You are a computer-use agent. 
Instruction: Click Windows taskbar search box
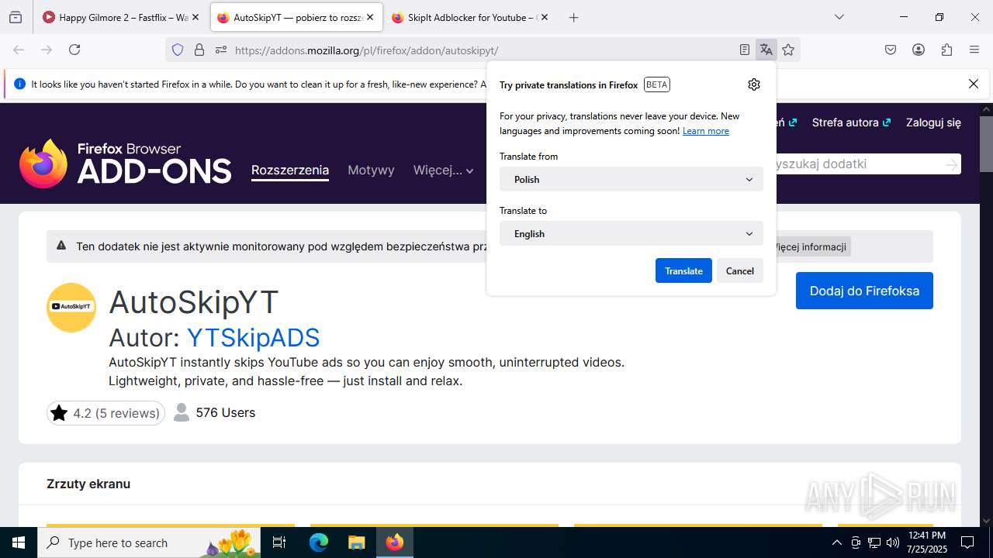coord(149,542)
